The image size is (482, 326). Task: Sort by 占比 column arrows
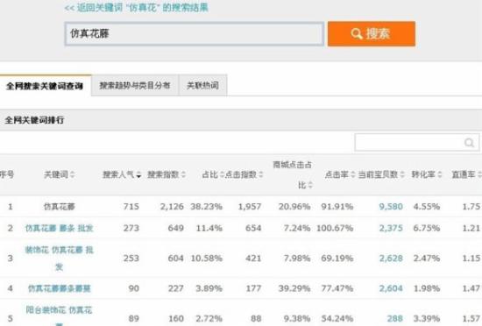pos(222,174)
